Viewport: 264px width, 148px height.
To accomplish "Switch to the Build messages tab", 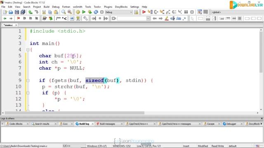I will tap(107, 124).
